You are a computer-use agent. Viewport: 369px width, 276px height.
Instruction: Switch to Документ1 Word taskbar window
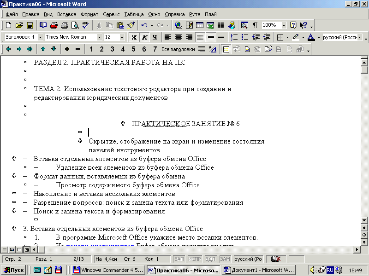click(259, 270)
